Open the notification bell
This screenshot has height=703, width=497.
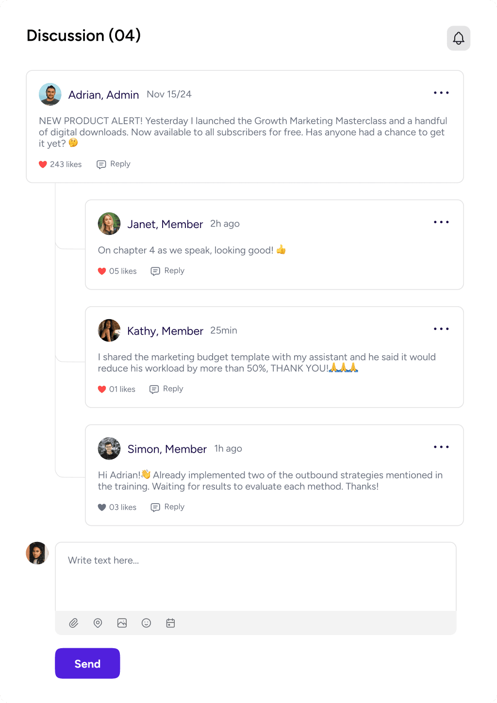[459, 38]
